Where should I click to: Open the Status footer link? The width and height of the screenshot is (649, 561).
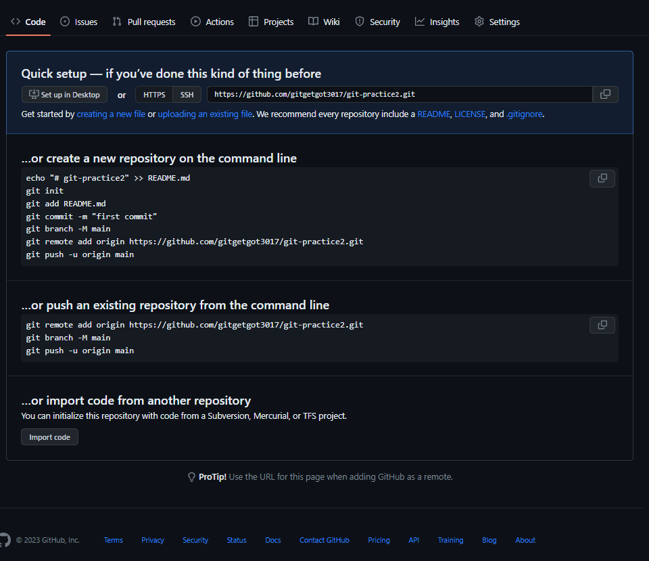coord(237,540)
